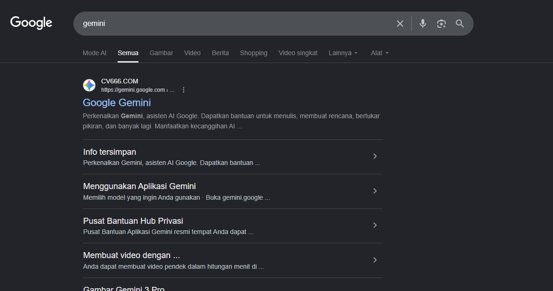Click the Gemini favicon next to CV666.COM

(89, 85)
